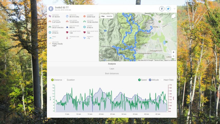Expand the Laps section
The width and height of the screenshot is (220, 124).
[x=112, y=69]
